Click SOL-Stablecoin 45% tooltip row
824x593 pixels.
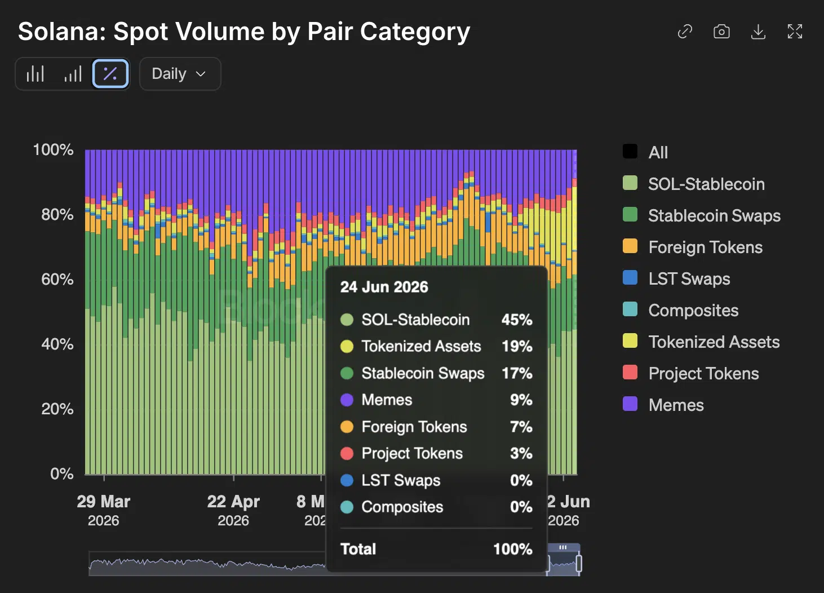point(436,320)
